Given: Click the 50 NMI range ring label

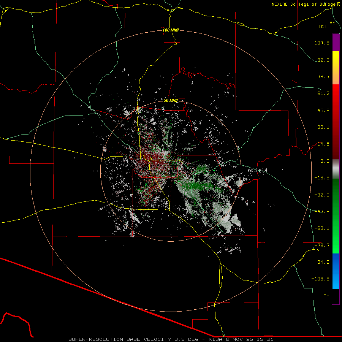Looking at the screenshot, I should [x=171, y=101].
